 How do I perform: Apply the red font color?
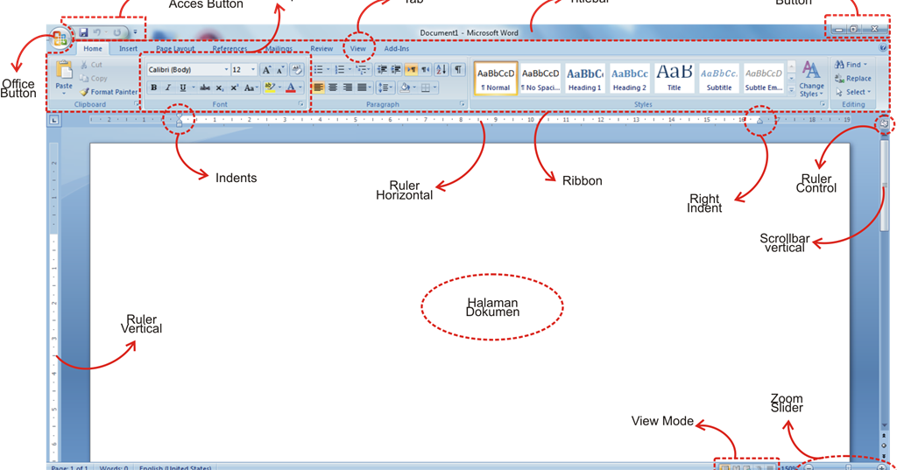pyautogui.click(x=291, y=88)
